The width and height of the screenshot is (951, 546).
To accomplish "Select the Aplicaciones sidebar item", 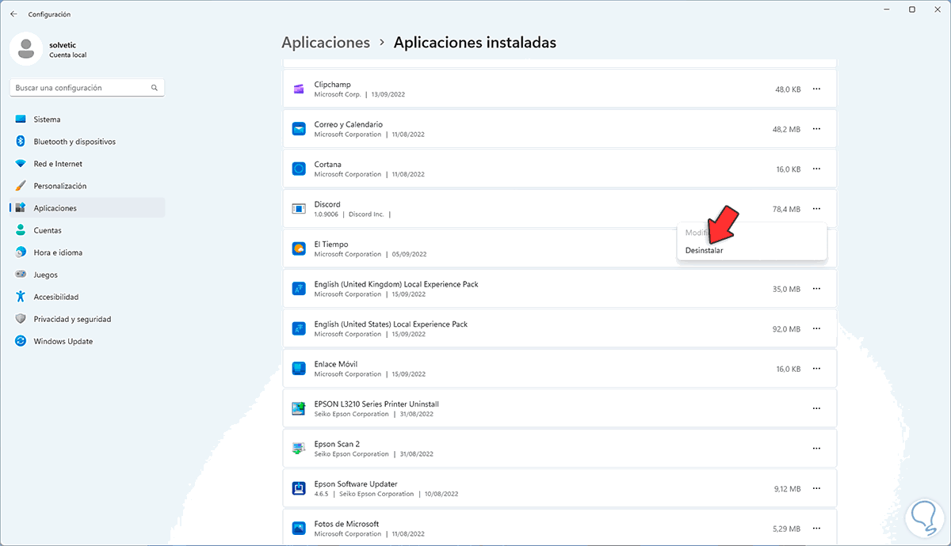I will coord(87,208).
